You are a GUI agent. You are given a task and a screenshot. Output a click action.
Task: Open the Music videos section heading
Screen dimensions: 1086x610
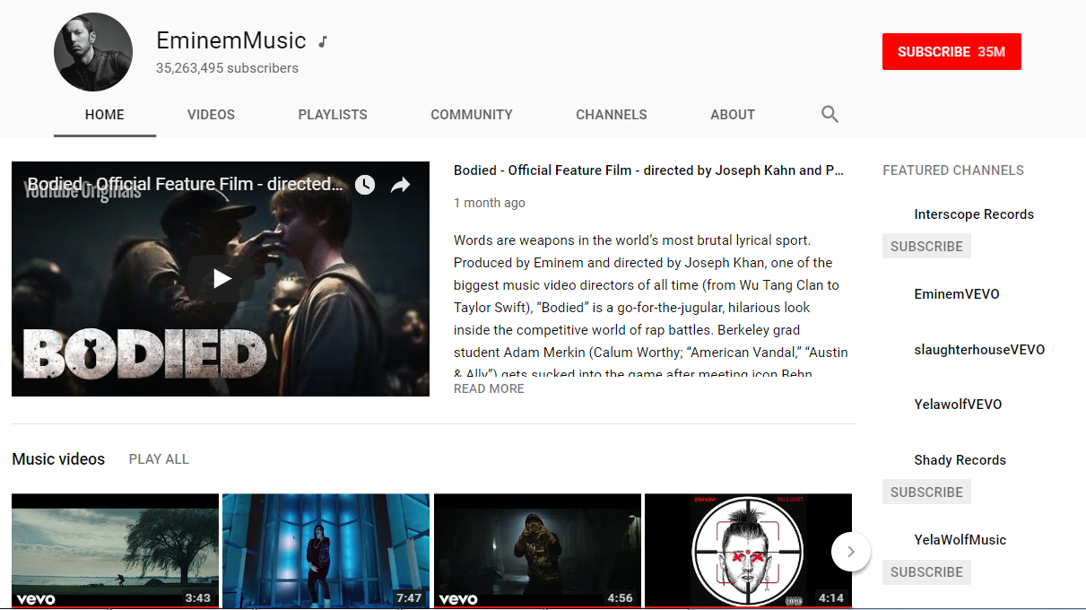[58, 459]
